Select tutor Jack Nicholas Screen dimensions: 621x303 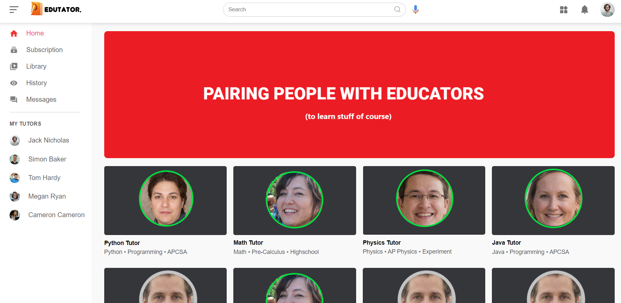point(48,140)
